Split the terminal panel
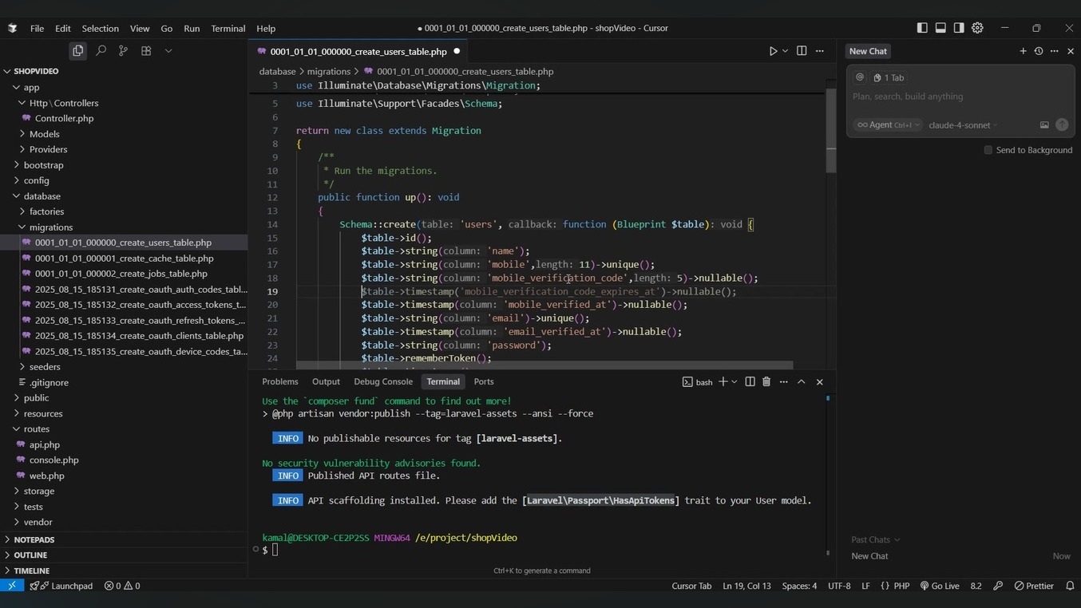Screen dimensions: 1081x608 tap(750, 382)
